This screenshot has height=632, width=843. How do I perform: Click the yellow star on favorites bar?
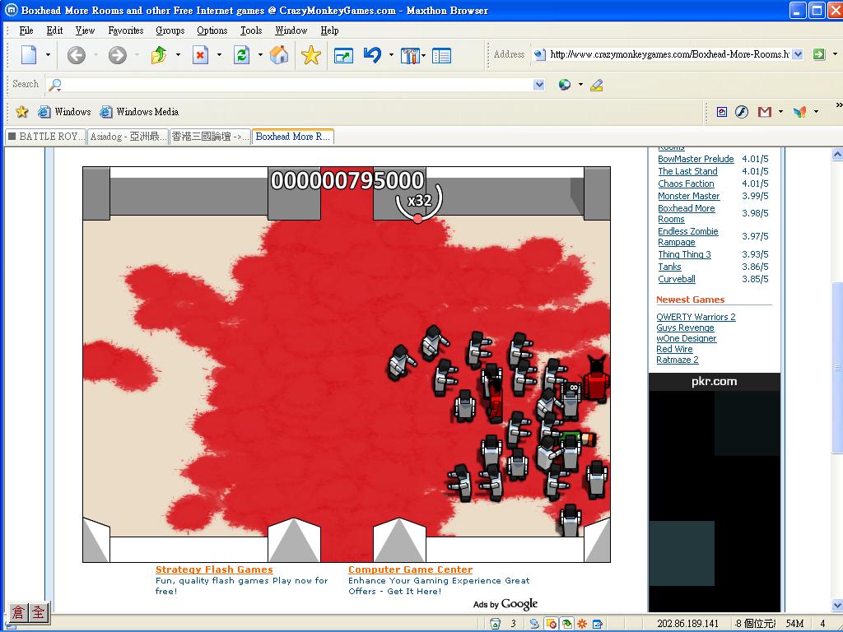click(22, 112)
